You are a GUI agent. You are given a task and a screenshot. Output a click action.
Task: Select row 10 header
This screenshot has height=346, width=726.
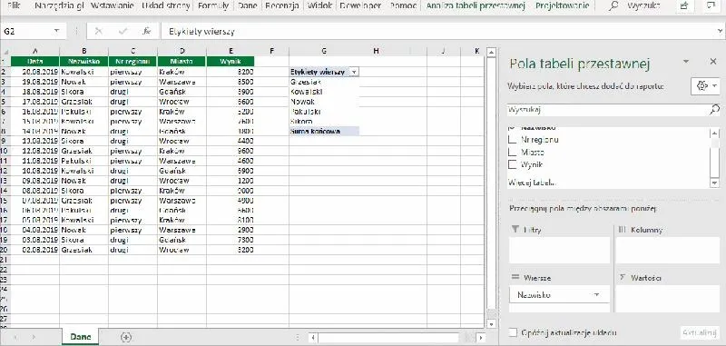[5, 151]
